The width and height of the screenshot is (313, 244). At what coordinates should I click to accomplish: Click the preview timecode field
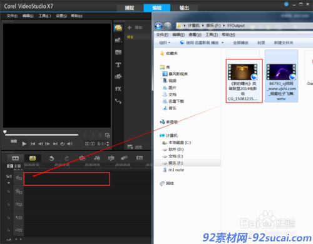[x=95, y=144]
